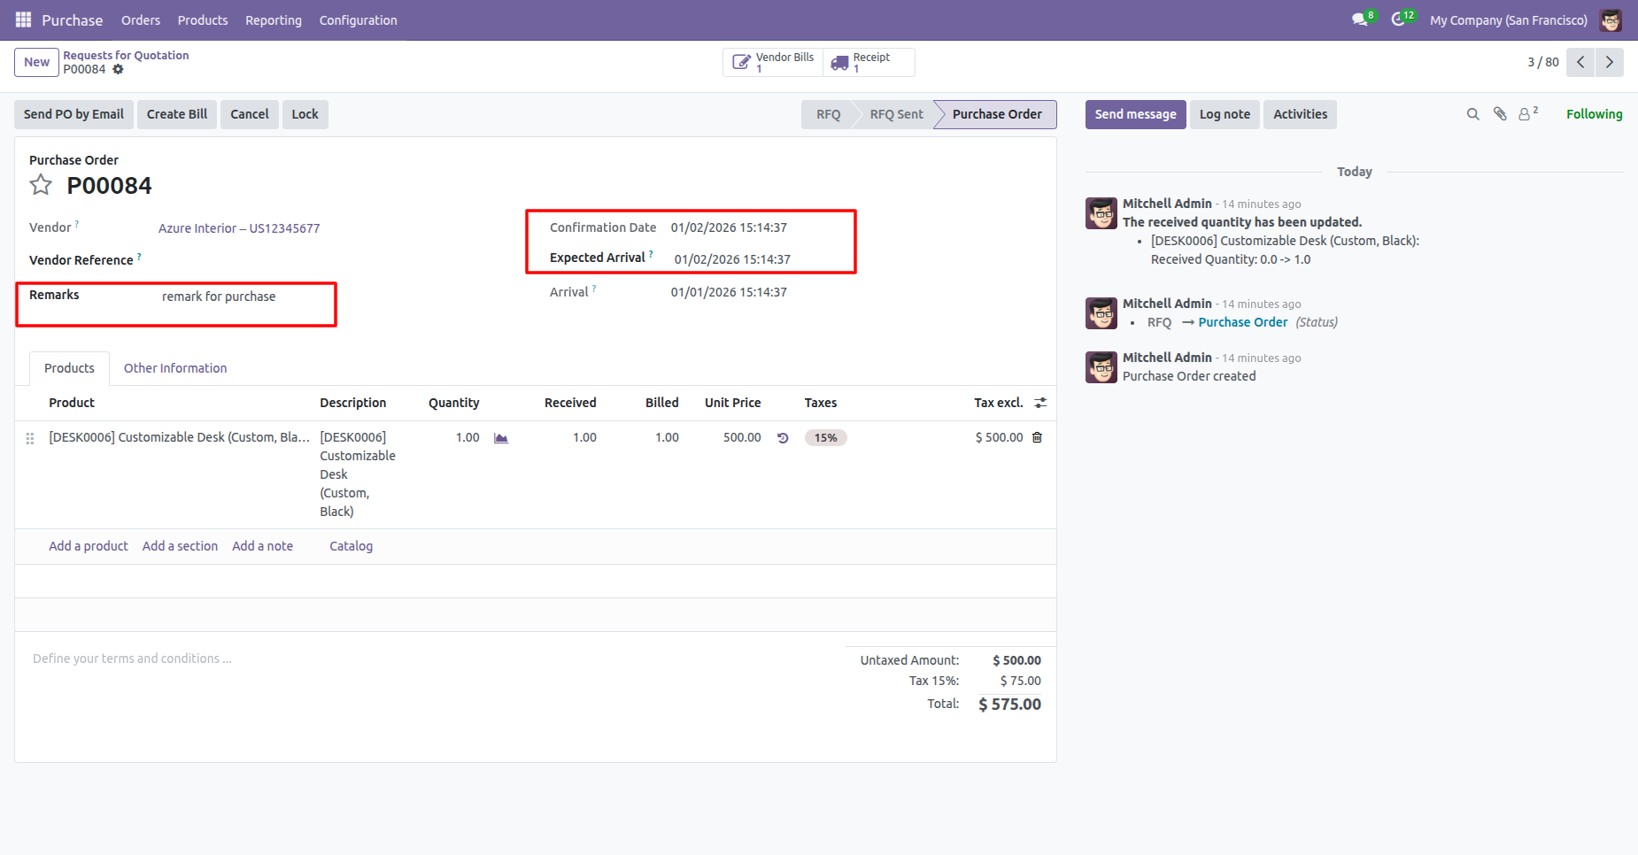Screen dimensions: 1638x855
Task: Toggle the Following status
Action: click(x=1594, y=114)
